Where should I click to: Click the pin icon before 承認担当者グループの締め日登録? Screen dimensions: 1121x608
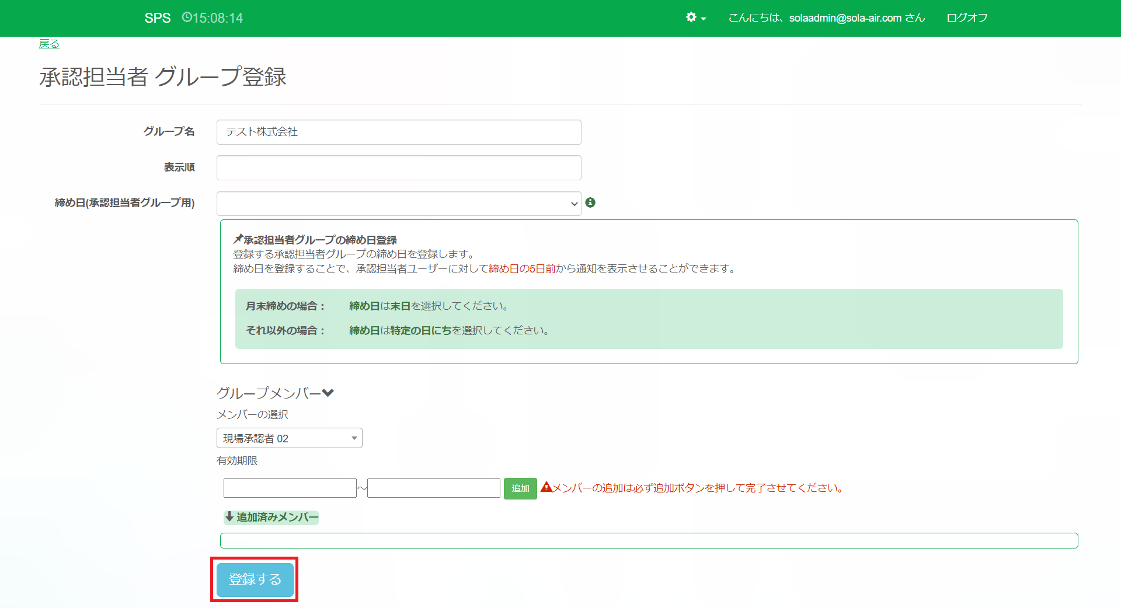click(238, 239)
